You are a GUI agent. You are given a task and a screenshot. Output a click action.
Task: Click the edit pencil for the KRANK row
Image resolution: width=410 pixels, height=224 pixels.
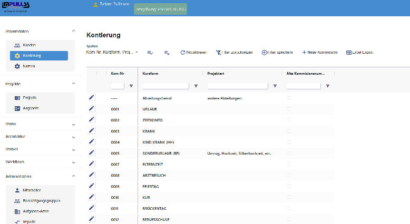coord(91,130)
